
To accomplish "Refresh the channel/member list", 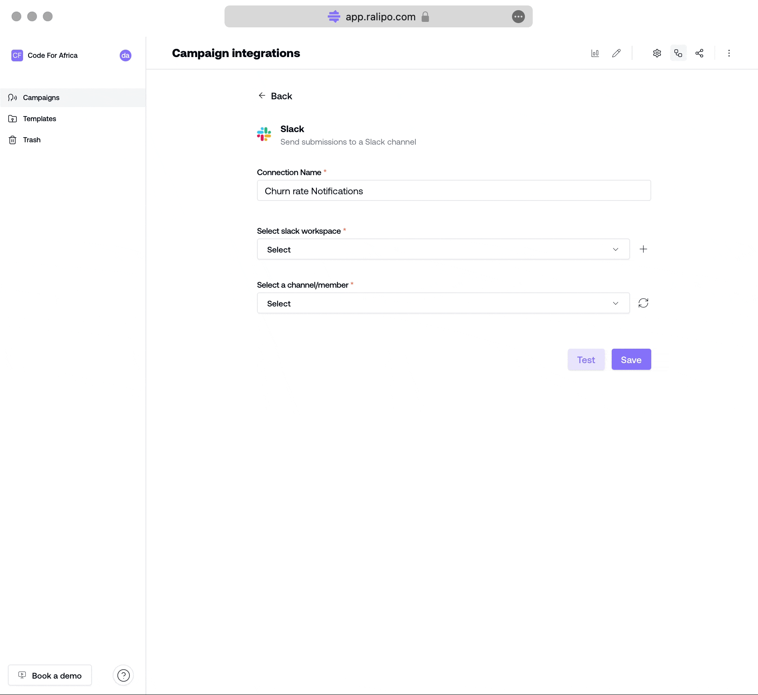I will 643,303.
